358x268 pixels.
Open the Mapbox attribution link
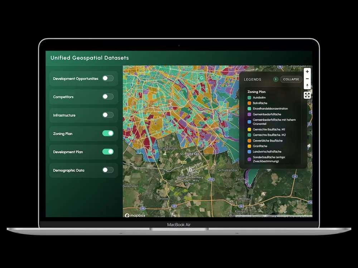click(x=135, y=215)
